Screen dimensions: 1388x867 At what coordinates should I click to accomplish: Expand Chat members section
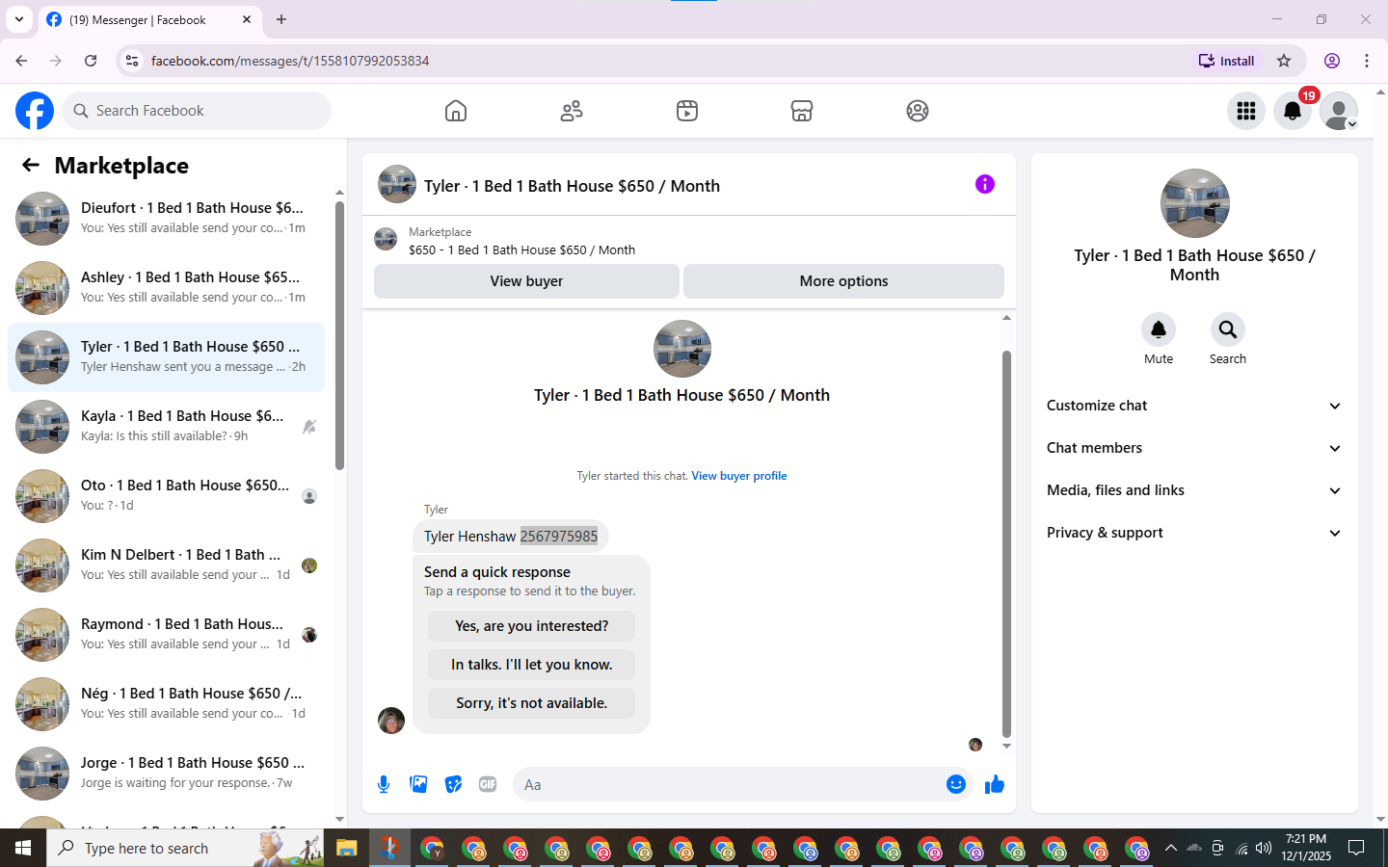pos(1194,448)
